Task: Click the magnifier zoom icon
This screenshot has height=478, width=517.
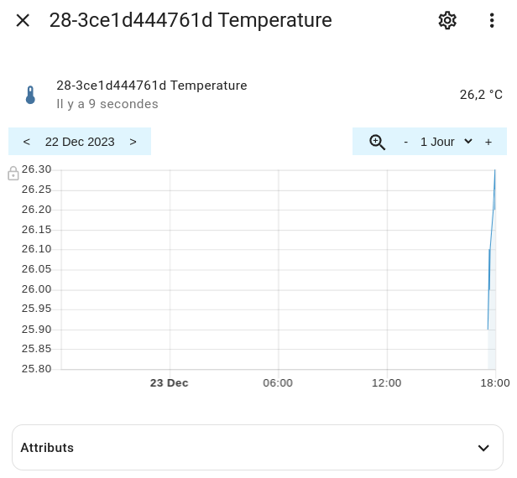Action: (377, 142)
